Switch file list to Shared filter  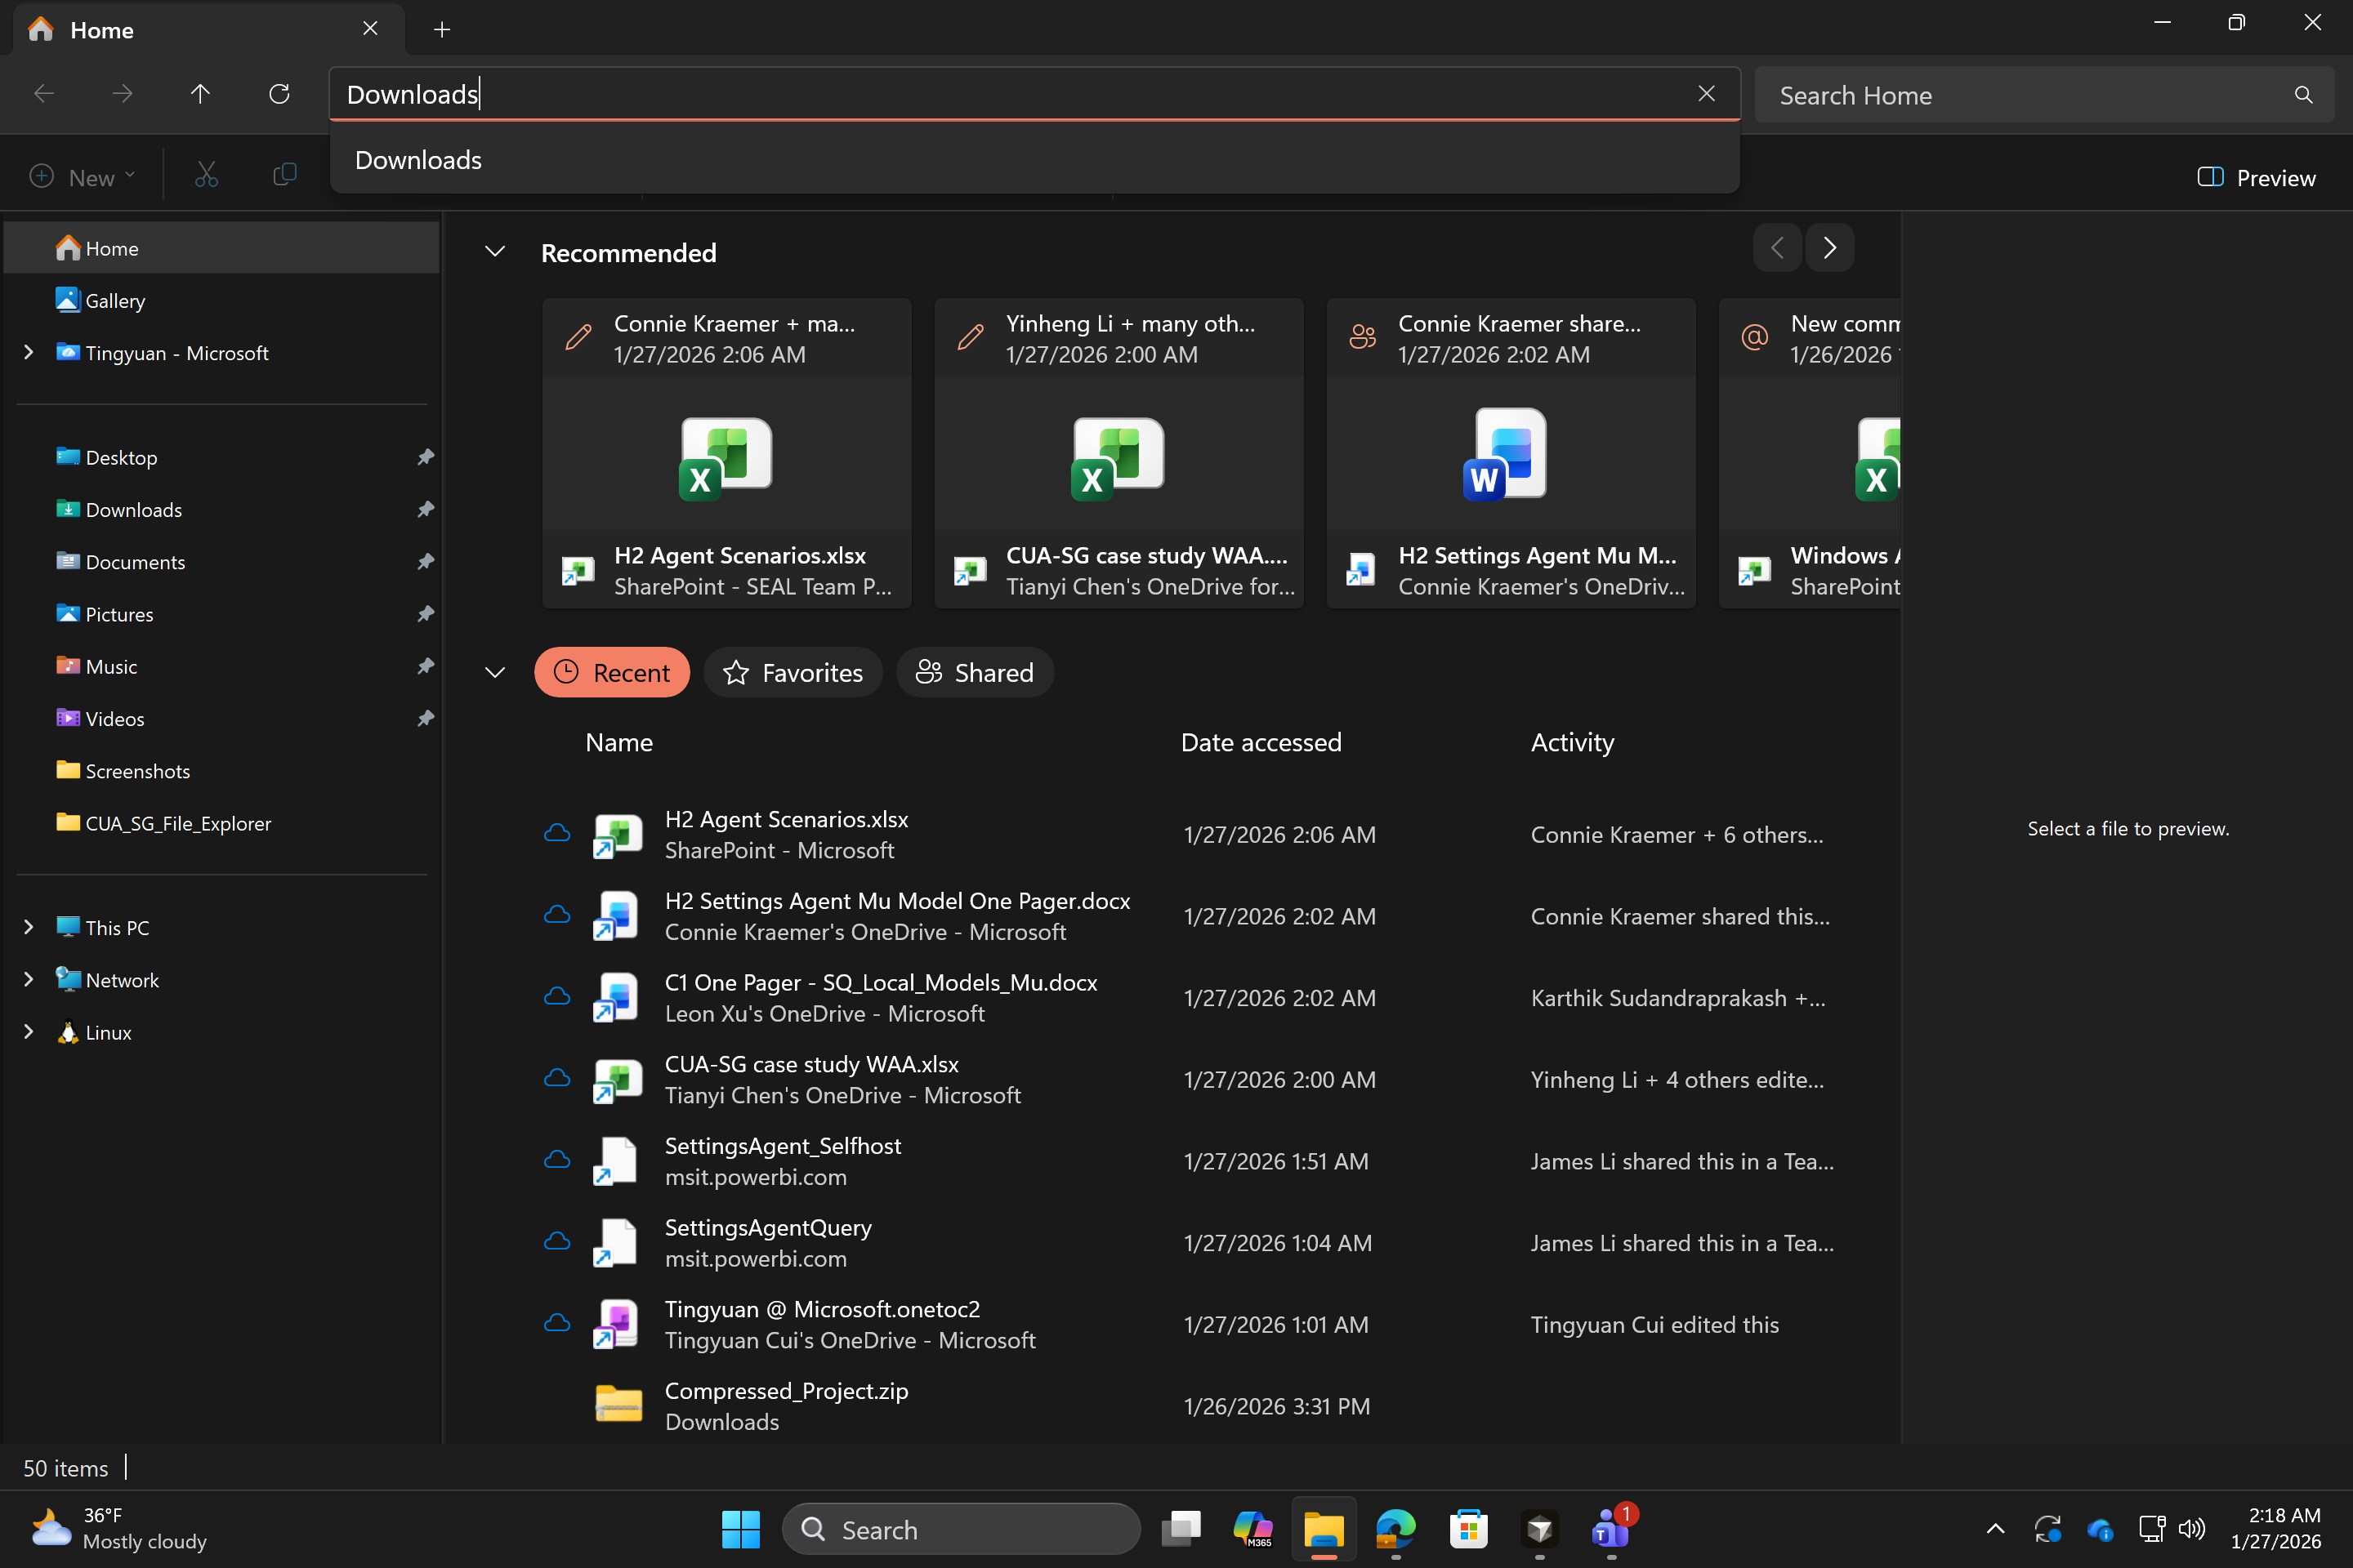(x=975, y=673)
